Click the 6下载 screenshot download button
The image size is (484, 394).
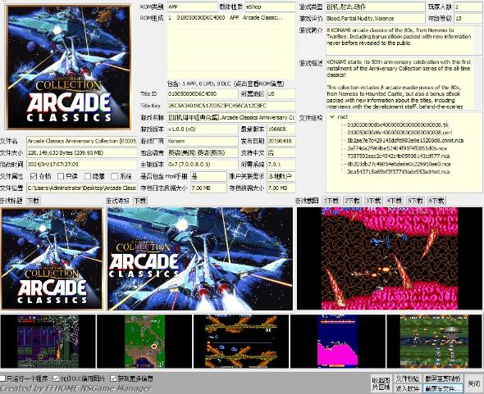(x=436, y=201)
